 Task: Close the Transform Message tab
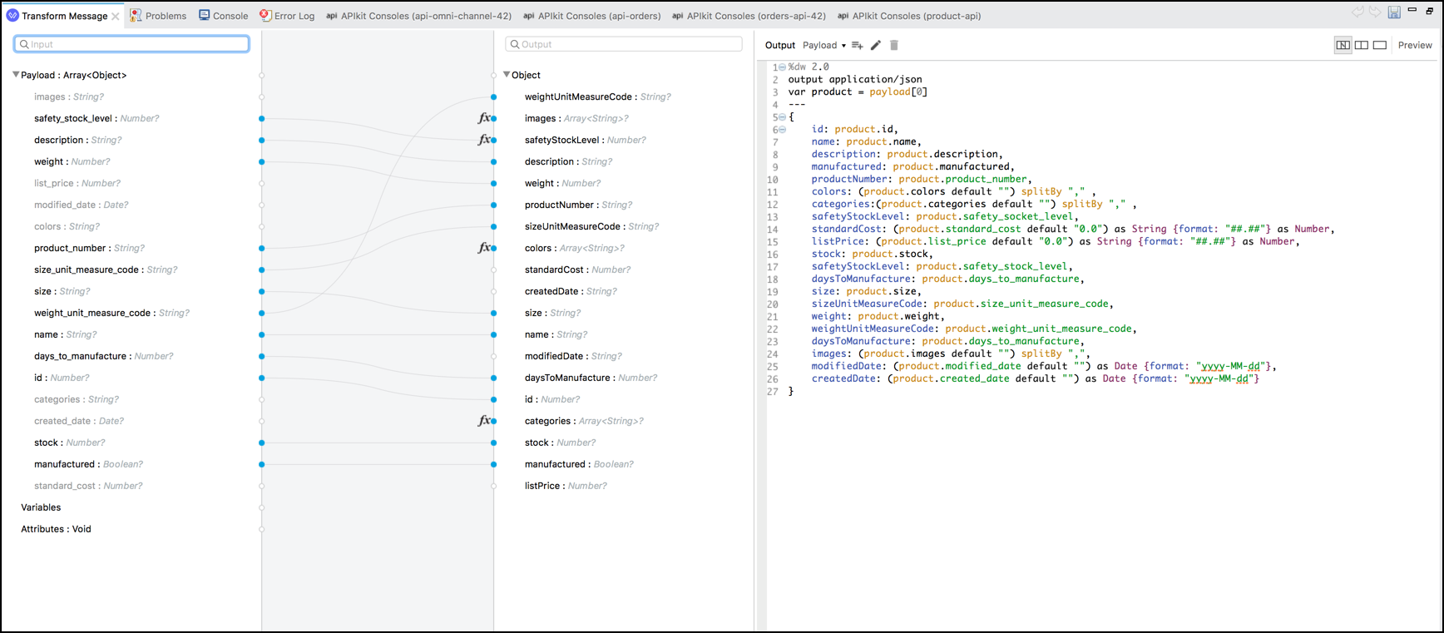[x=116, y=16]
